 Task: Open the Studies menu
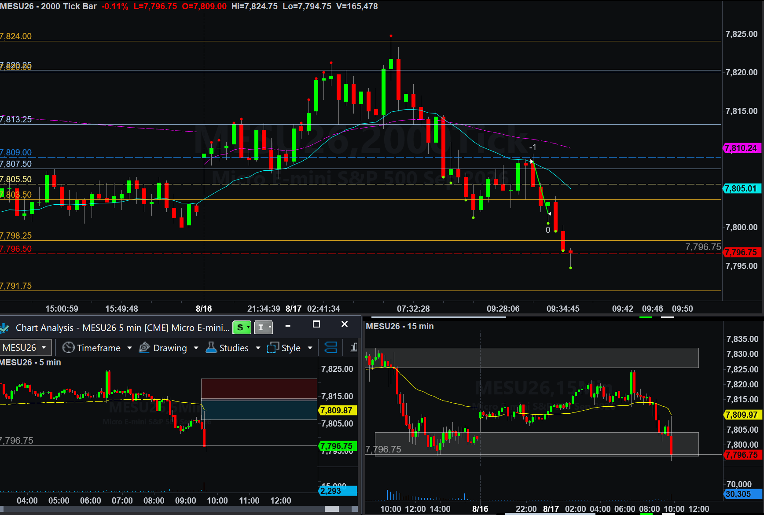(234, 348)
